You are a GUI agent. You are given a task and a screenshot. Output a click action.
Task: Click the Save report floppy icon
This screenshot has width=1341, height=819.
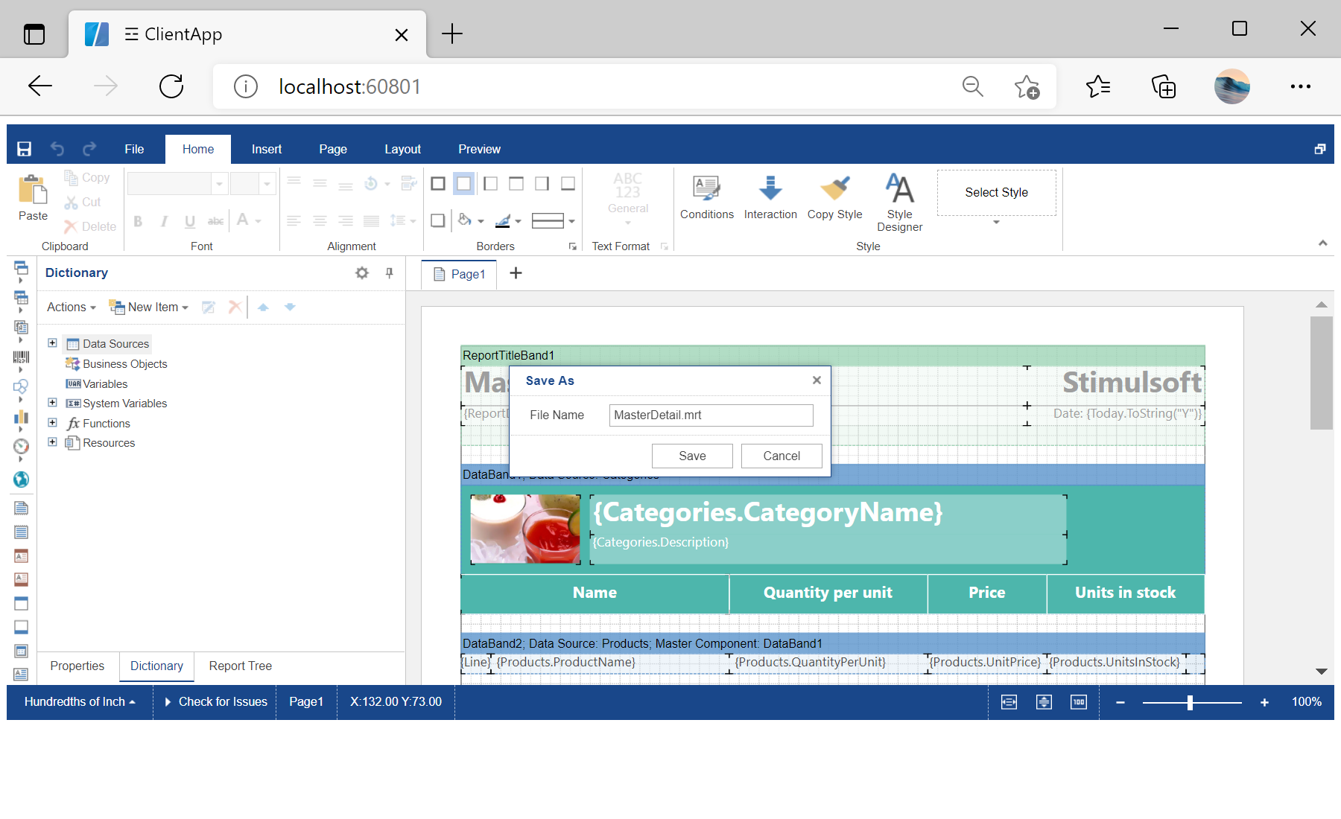click(x=24, y=149)
